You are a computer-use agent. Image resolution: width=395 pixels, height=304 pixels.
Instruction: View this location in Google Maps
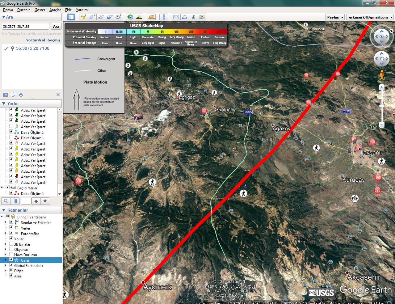[202, 17]
